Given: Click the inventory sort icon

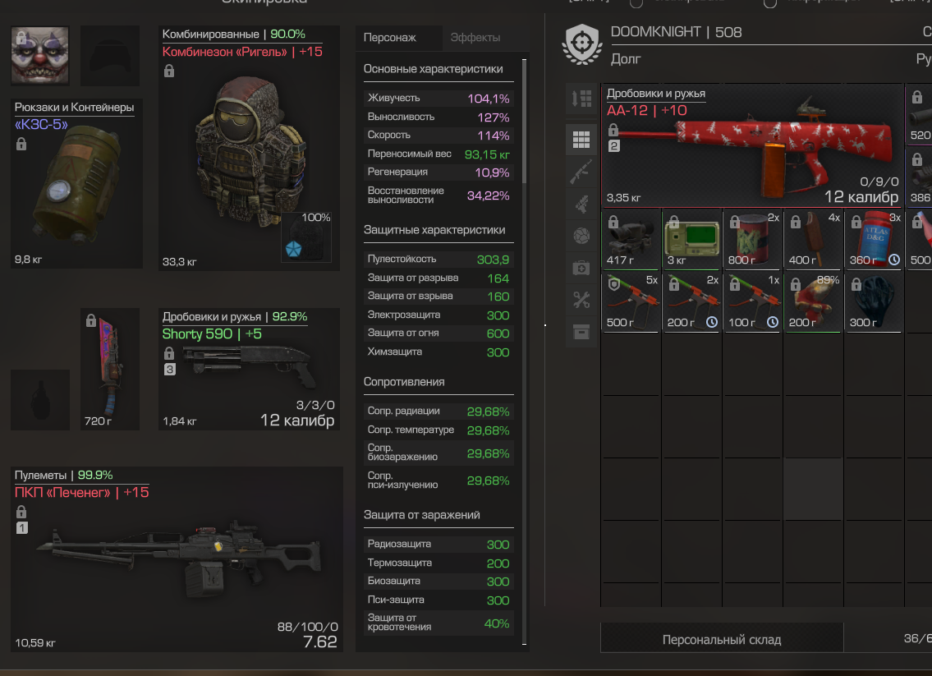Looking at the screenshot, I should point(581,99).
